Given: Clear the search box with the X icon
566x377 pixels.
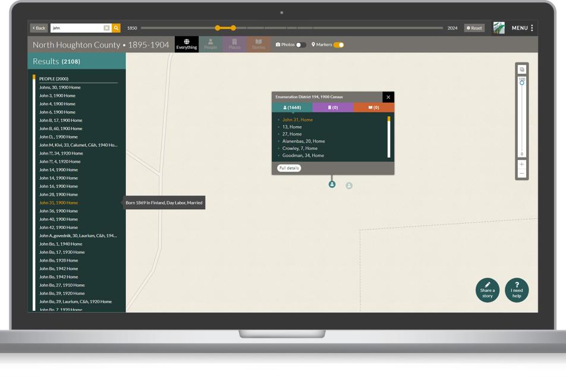Looking at the screenshot, I should point(106,28).
